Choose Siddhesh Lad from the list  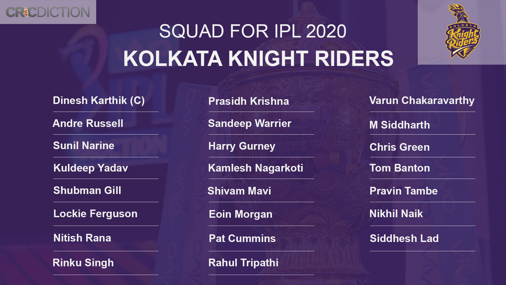404,239
